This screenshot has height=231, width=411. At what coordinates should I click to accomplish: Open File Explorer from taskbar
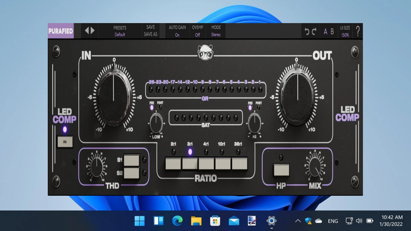196,221
